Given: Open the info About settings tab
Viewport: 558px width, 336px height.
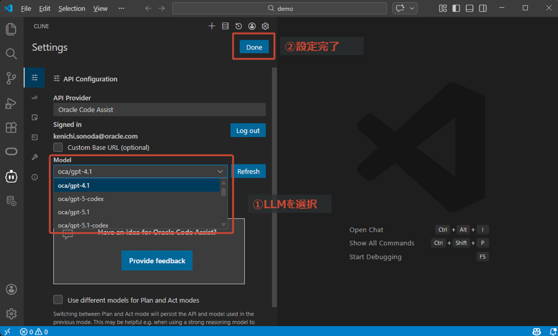Looking at the screenshot, I should pyautogui.click(x=35, y=177).
